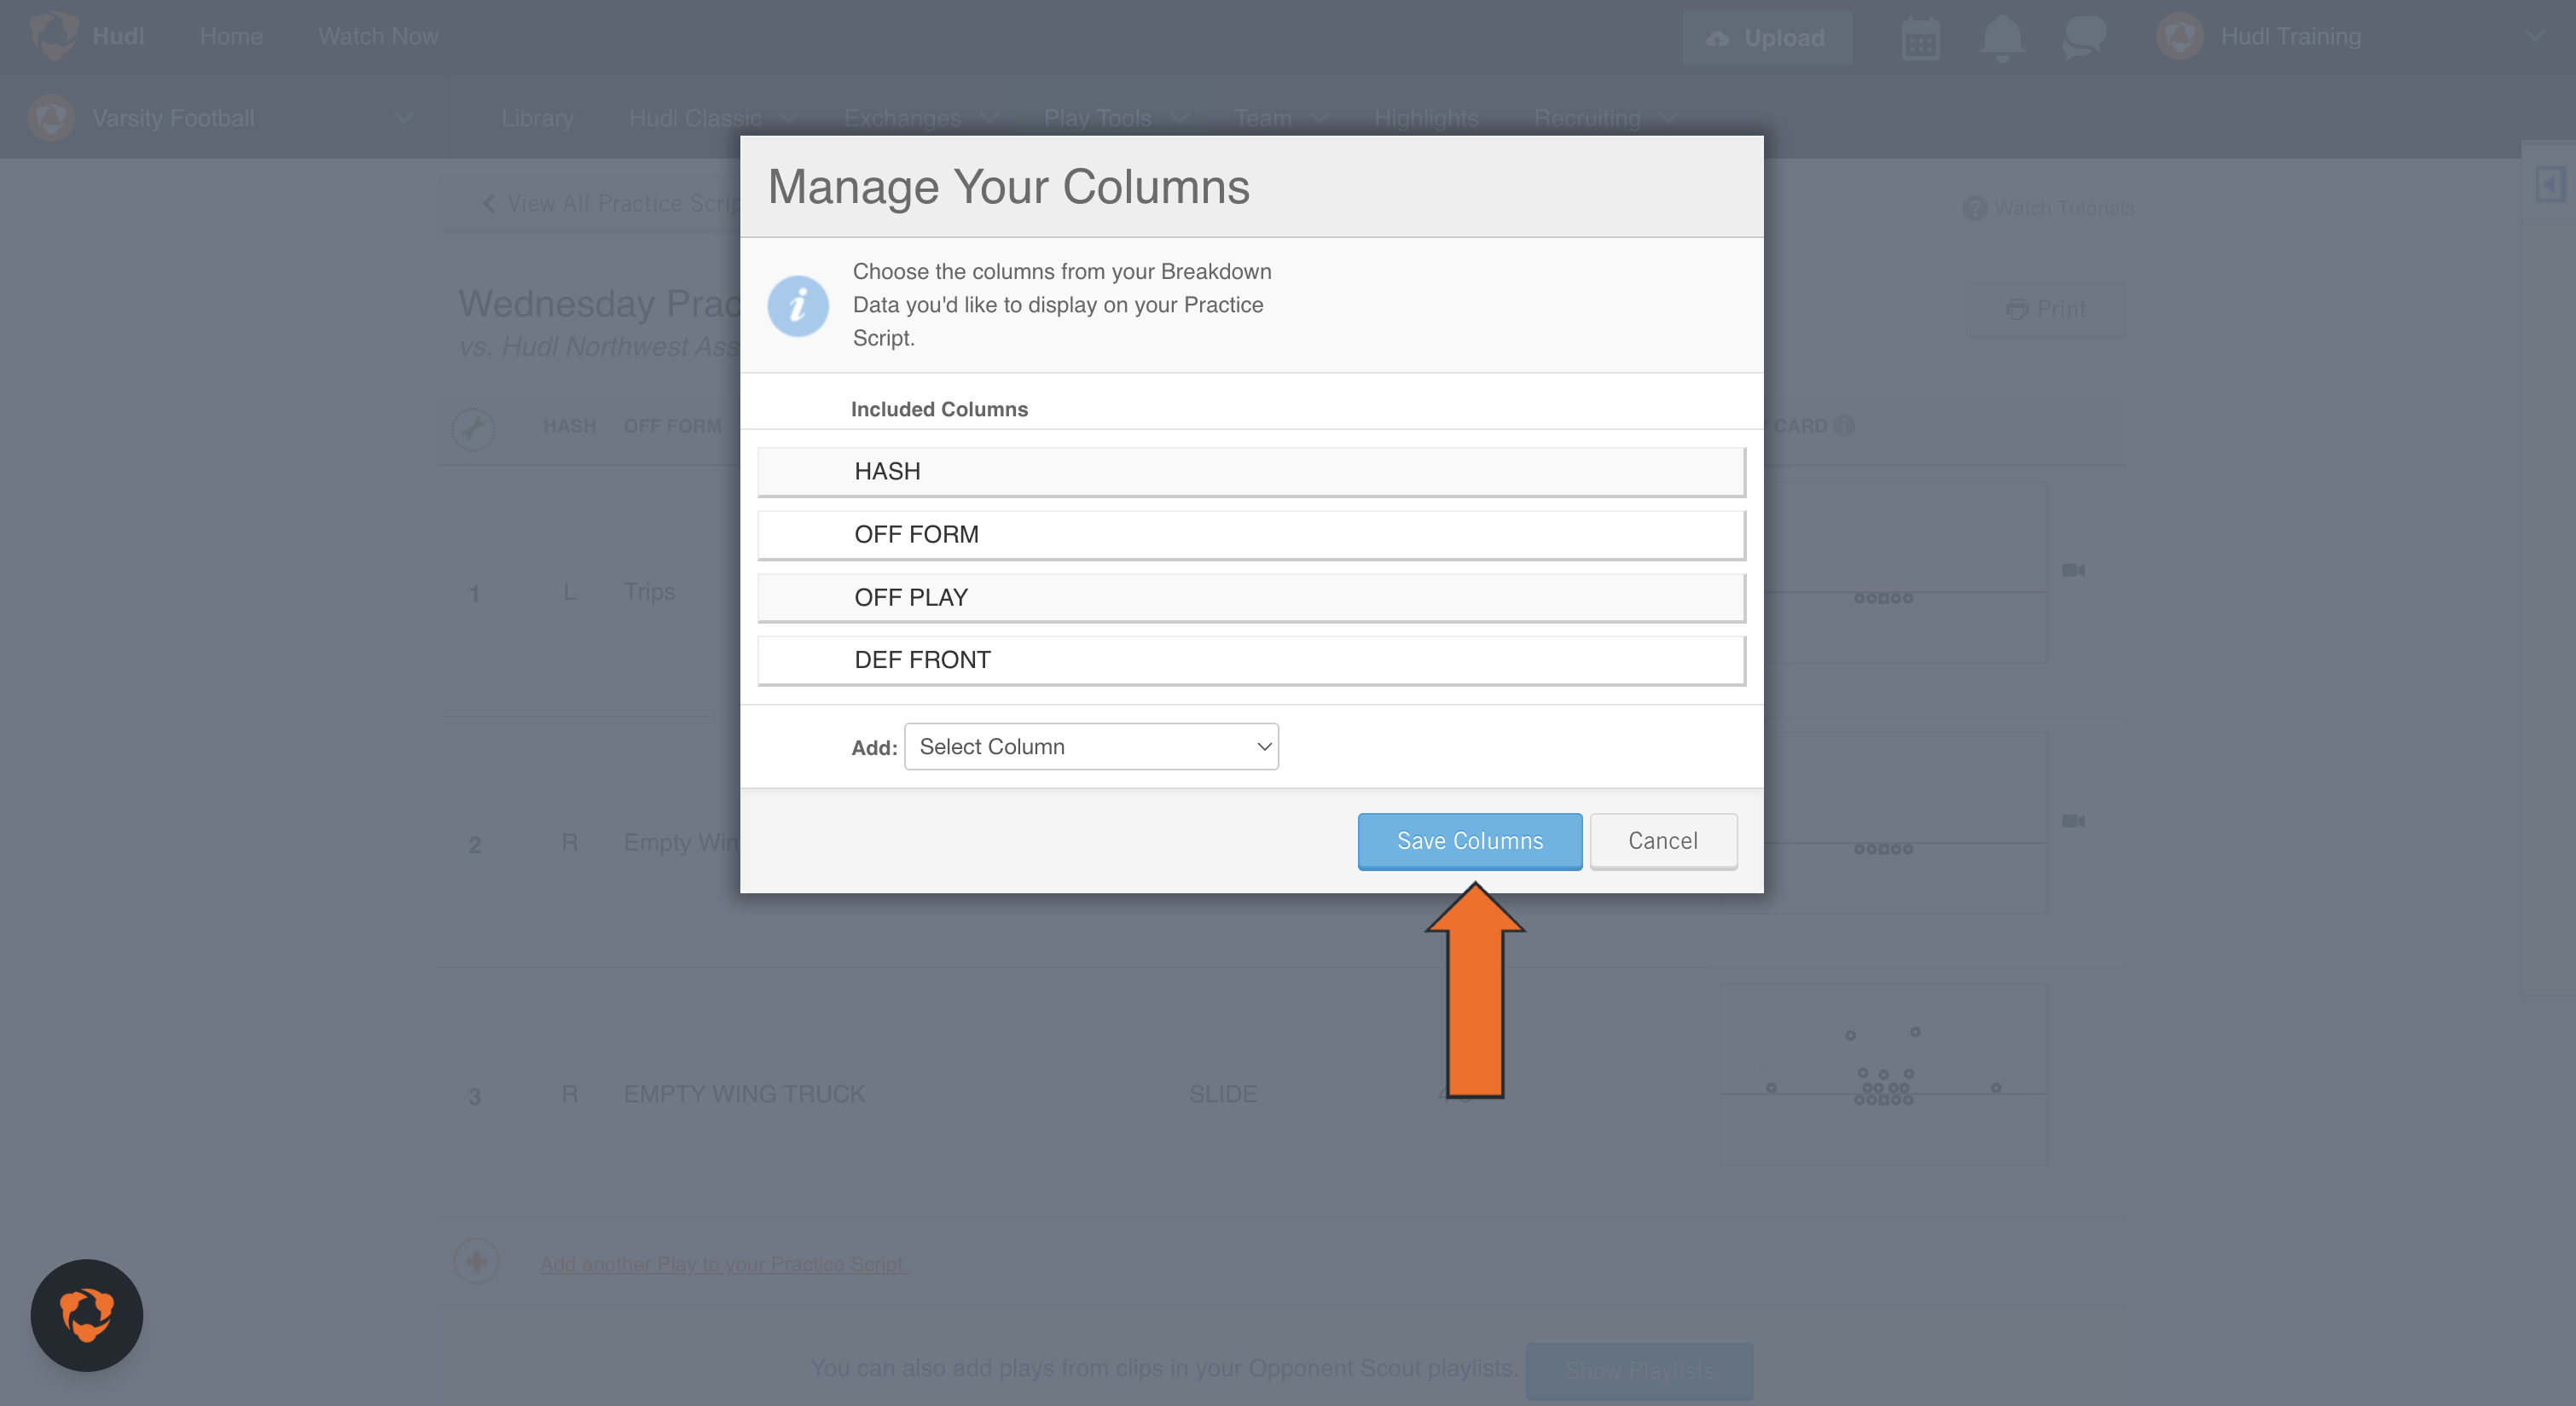The width and height of the screenshot is (2576, 1406).
Task: Expand the Exchanges menu
Action: [920, 118]
